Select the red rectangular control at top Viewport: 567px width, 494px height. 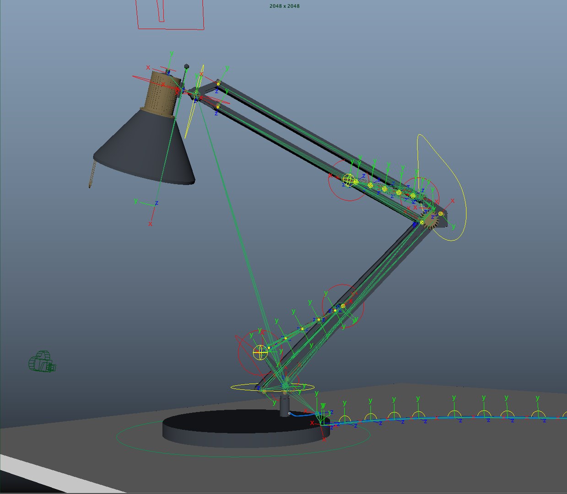(170, 15)
